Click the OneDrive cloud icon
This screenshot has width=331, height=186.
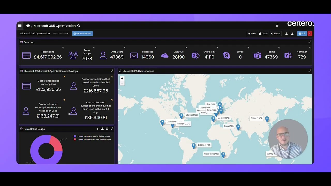point(165,56)
